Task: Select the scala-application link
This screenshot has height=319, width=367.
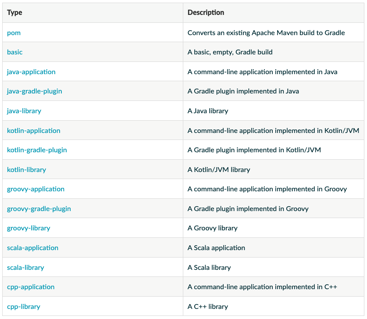Action: (32, 247)
